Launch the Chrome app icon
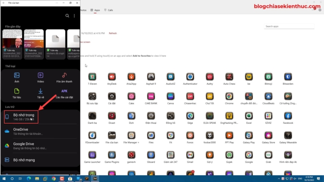 (229, 96)
